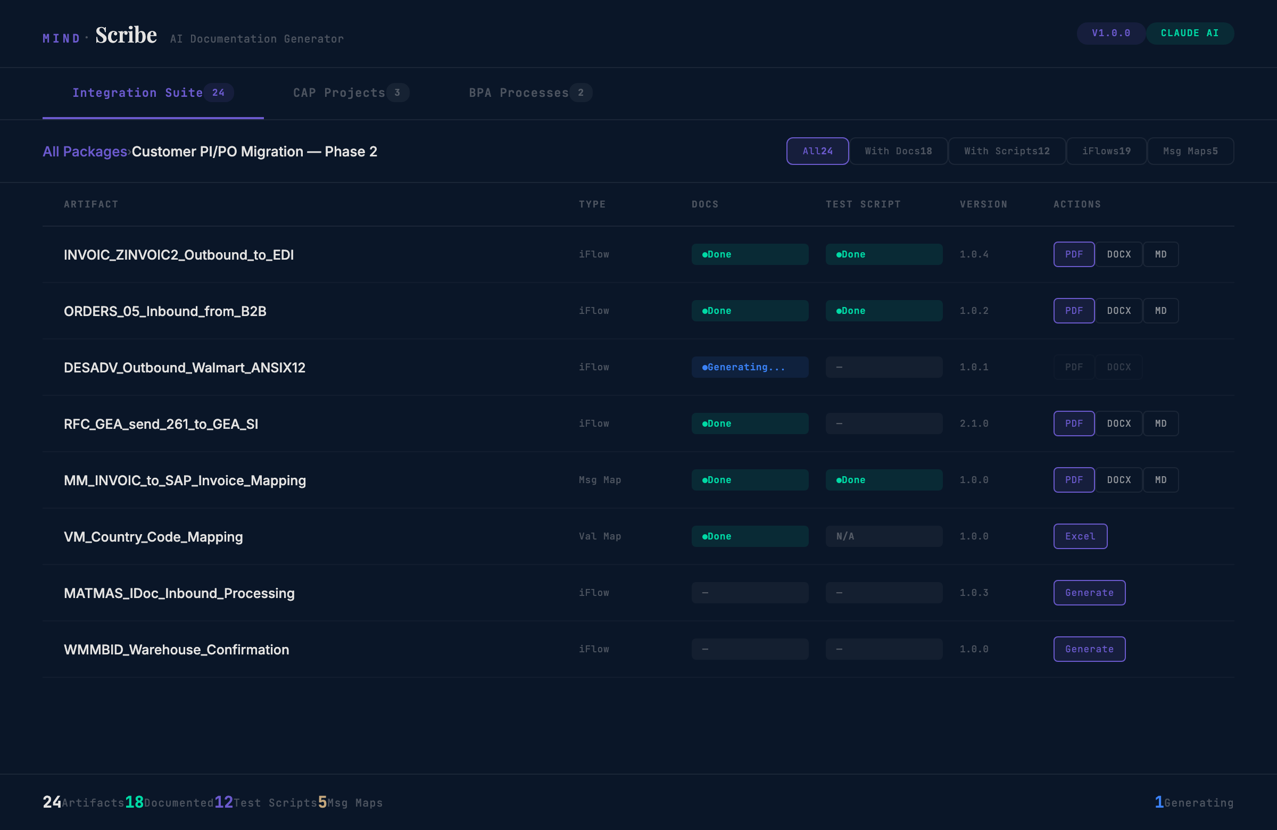Select the All filter chip
Screen dimensions: 1277x830
click(817, 151)
